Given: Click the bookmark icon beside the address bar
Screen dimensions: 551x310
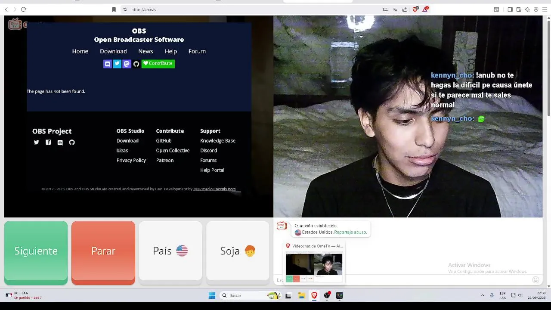Looking at the screenshot, I should pos(114,9).
